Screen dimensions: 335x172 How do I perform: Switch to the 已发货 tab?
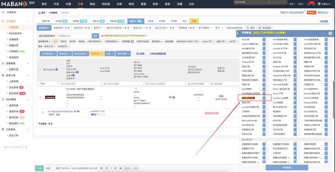tap(151, 21)
